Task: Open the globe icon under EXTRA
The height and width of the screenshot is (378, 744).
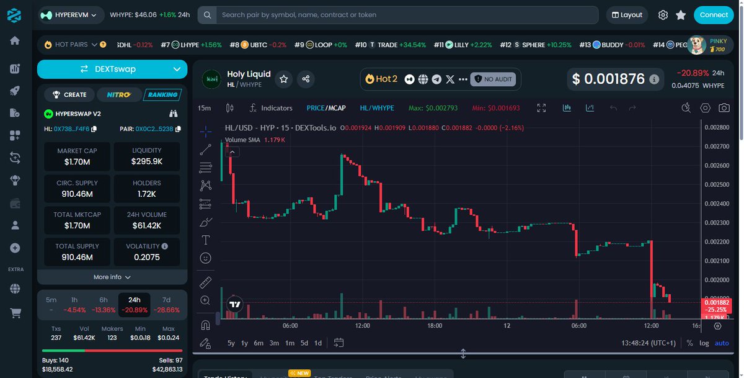Action: (x=15, y=289)
